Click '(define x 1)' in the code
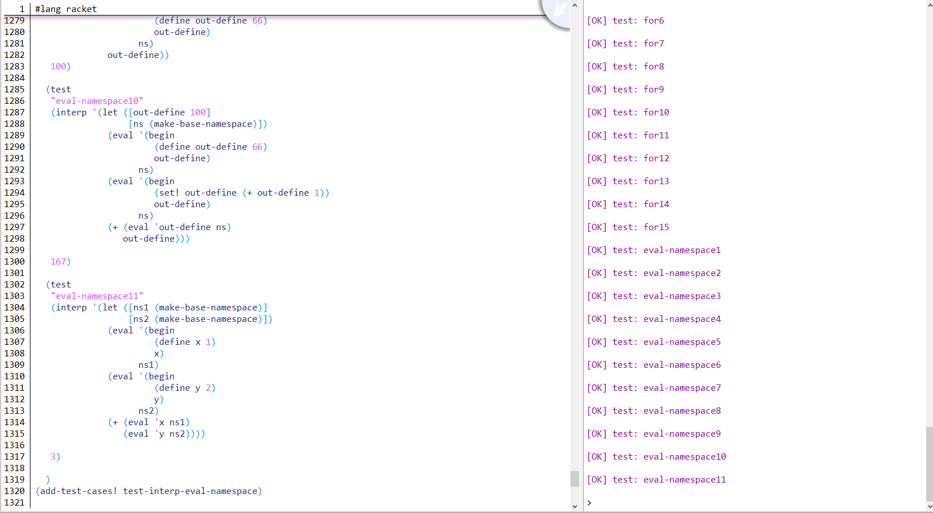933x513 pixels. (185, 342)
